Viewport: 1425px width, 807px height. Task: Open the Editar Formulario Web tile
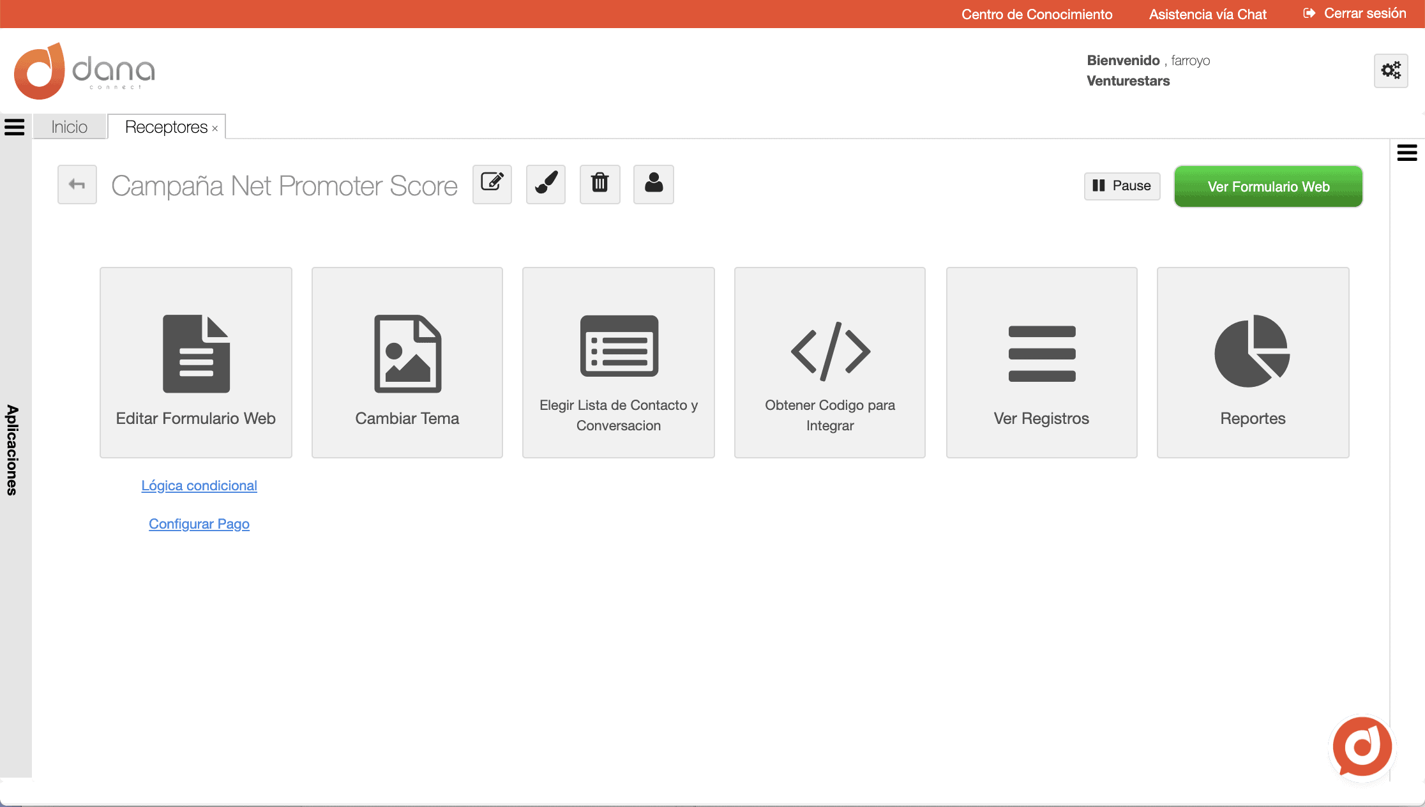coord(196,363)
